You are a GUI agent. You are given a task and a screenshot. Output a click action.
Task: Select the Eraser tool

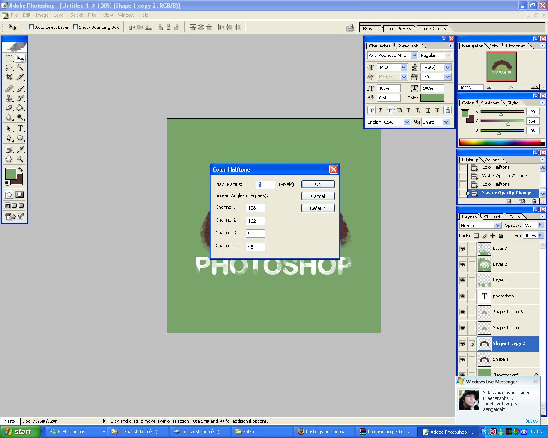(x=9, y=107)
